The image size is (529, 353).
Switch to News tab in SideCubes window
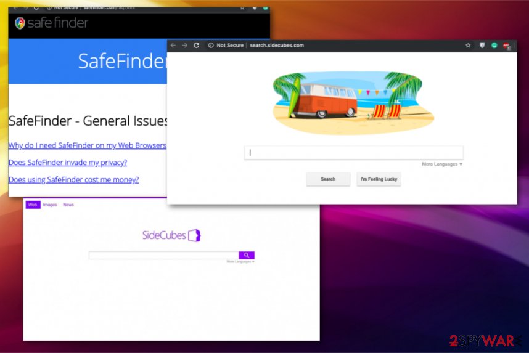[x=68, y=205]
